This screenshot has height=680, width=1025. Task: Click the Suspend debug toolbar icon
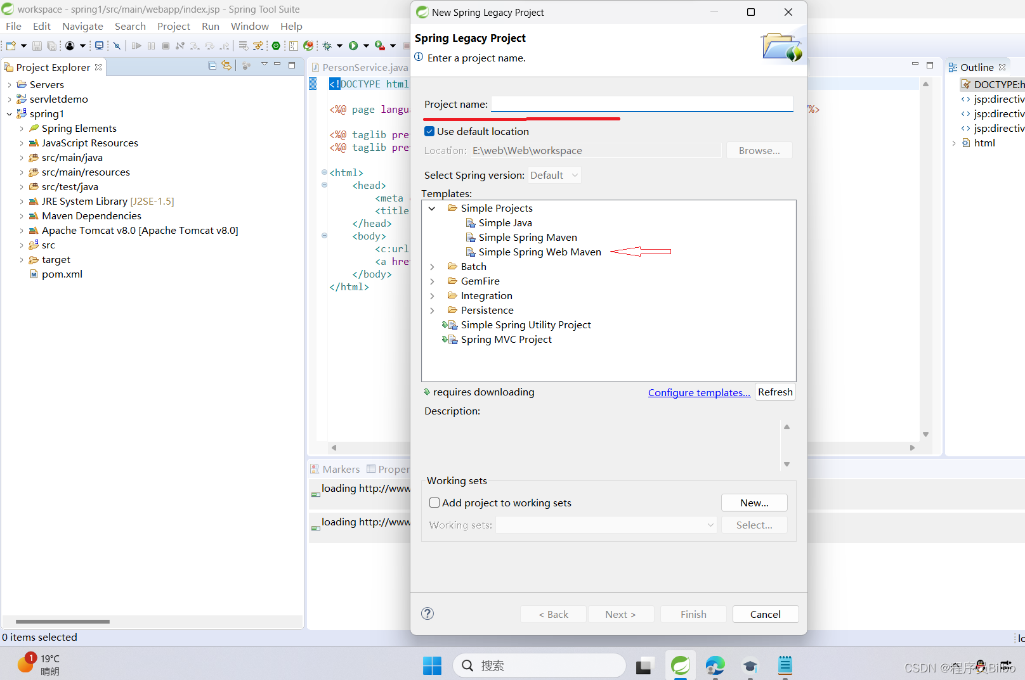[151, 46]
